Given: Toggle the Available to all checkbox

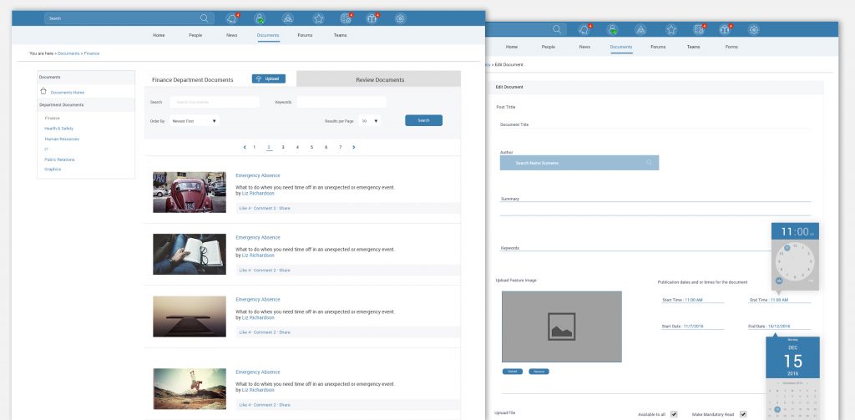Looking at the screenshot, I should [x=674, y=413].
